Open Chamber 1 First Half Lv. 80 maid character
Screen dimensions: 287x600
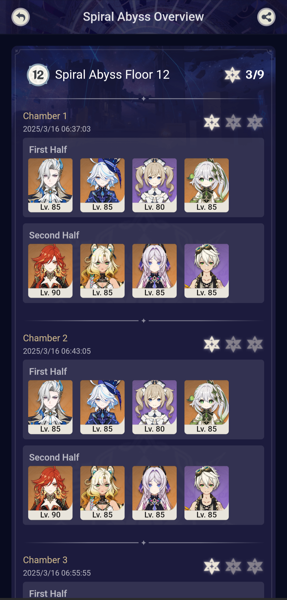click(154, 185)
